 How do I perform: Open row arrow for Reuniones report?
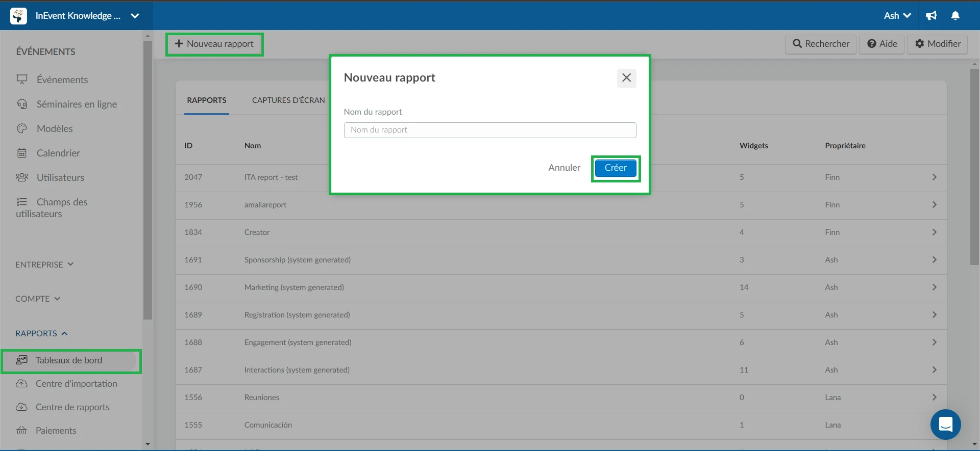[x=934, y=397]
